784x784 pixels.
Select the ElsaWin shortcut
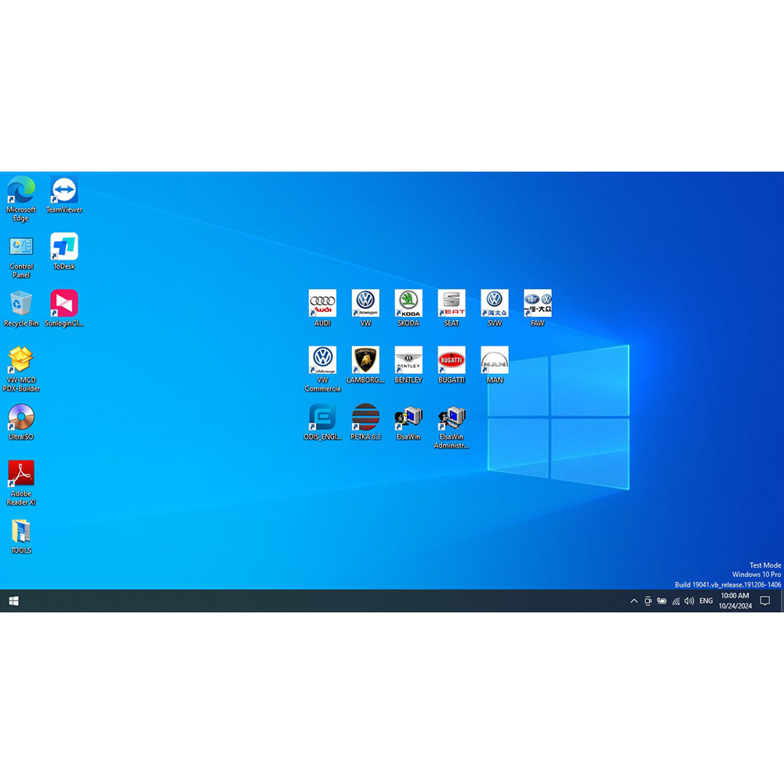(408, 422)
